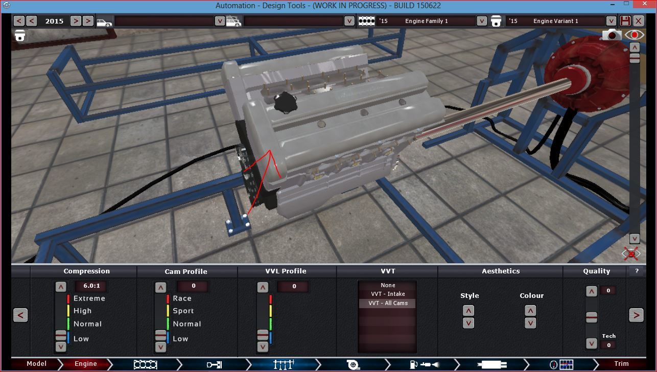
Task: Expand the car model dropdown
Action: coord(219,21)
